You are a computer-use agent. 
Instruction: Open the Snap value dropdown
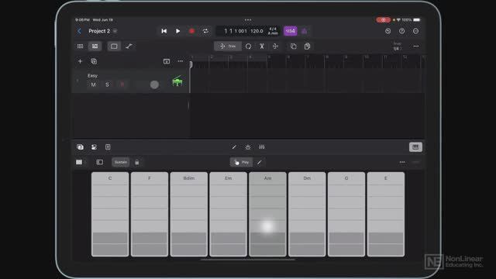[x=398, y=46]
